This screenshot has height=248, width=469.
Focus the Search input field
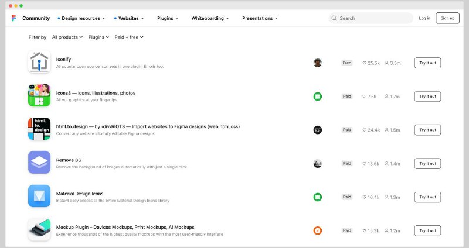point(371,18)
